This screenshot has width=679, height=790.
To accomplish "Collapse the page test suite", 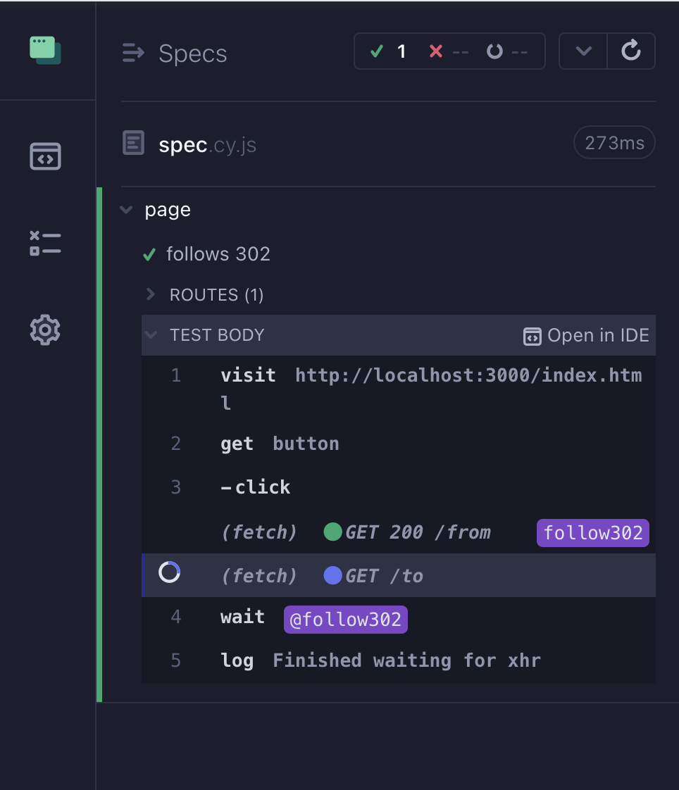I will tap(126, 209).
